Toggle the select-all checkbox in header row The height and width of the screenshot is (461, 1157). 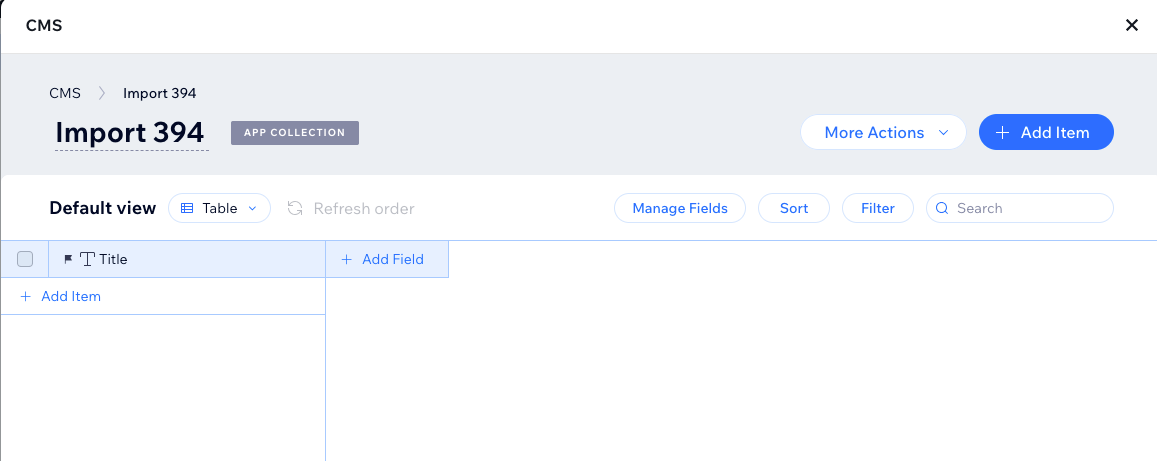(25, 259)
